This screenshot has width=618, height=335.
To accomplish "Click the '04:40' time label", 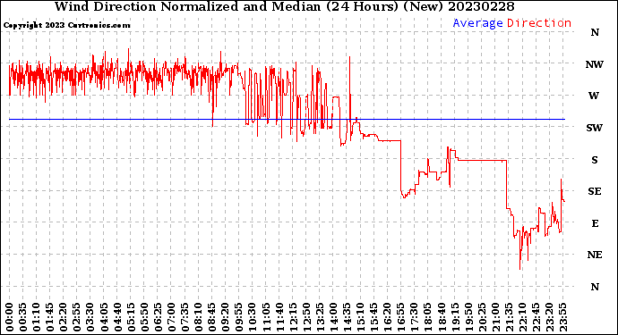I will click(x=117, y=317).
